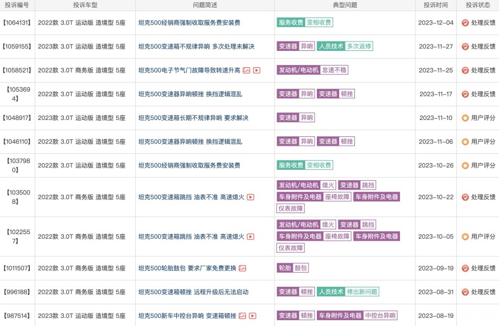This screenshot has height=326, width=499.
Task: Click the video icon on 中控台异响 complaint
Action: (x=252, y=316)
